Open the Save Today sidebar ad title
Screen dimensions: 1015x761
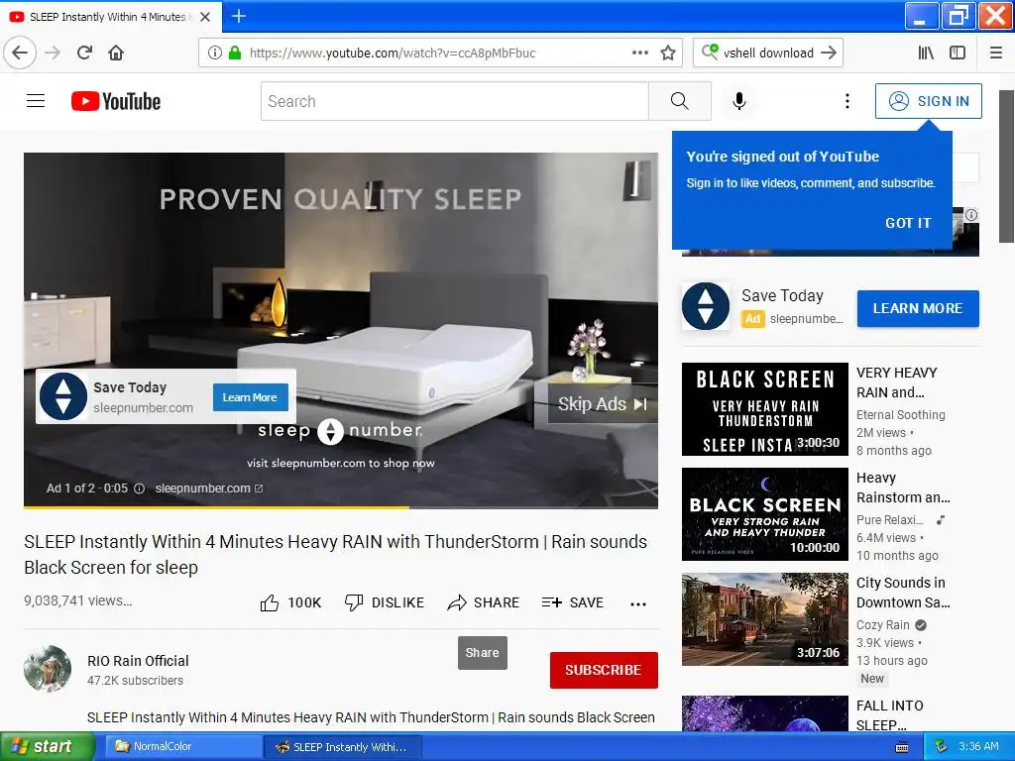pyautogui.click(x=782, y=295)
